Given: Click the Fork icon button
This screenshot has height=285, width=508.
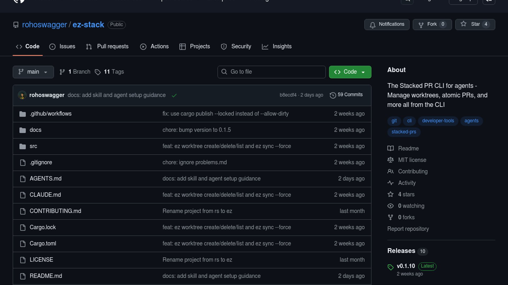Looking at the screenshot, I should coord(421,25).
